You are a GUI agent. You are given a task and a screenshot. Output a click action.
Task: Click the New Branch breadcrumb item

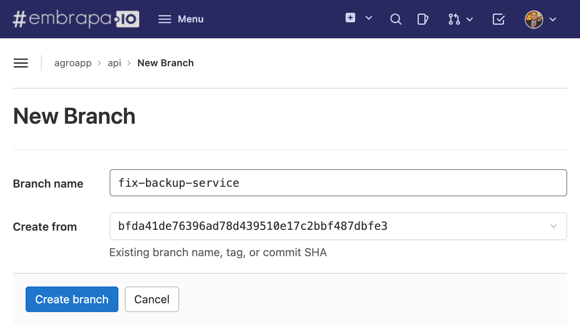(166, 63)
